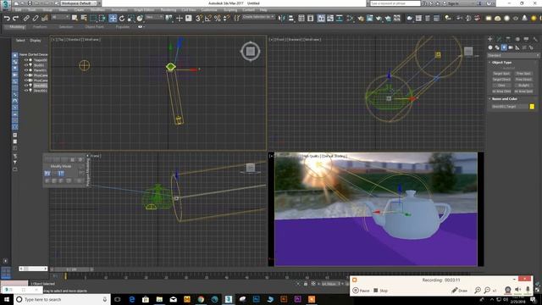Click the object name field in Name and Color
542x305 pixels.
point(510,107)
